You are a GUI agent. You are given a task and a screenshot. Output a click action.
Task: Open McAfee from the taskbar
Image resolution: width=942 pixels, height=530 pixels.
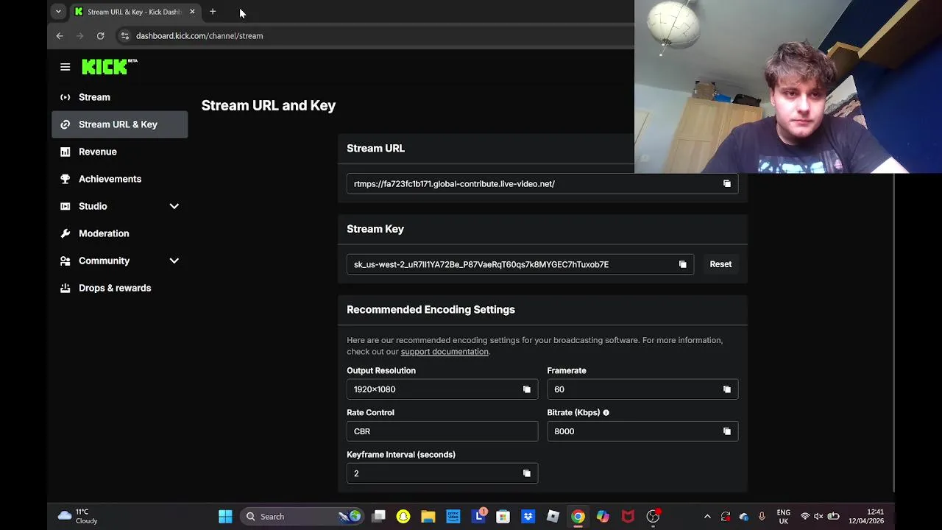(628, 517)
